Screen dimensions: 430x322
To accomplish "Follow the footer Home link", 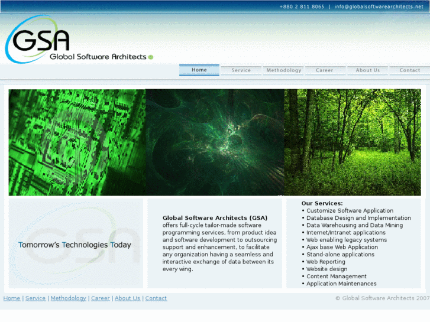I will pos(12,298).
